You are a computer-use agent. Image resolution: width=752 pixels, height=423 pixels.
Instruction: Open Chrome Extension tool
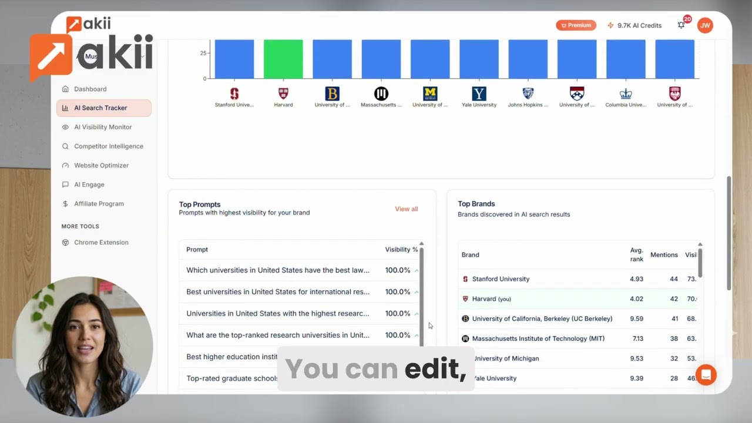[101, 243]
